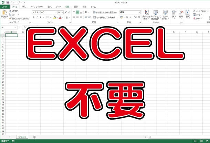The image size is (210, 143).
Task: Undo the last action
Action: point(12,2)
